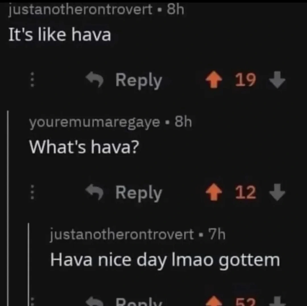The image size is (307, 306).
Task: Open justanotherontrovert profile from 7h comment
Action: click(122, 235)
